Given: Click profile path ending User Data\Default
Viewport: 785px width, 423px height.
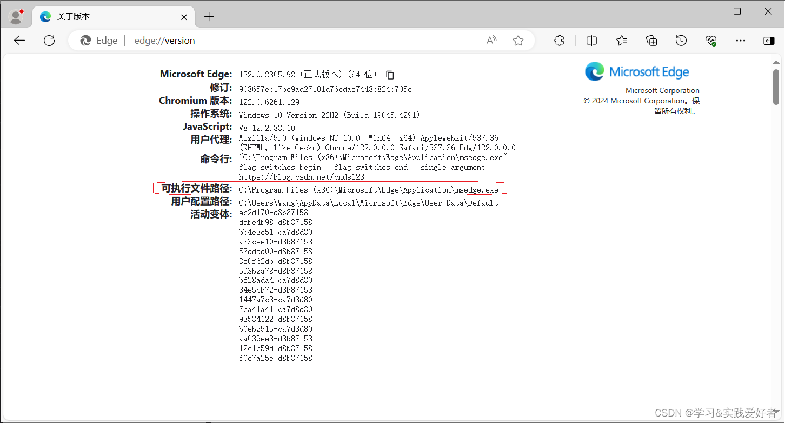Looking at the screenshot, I should [369, 203].
